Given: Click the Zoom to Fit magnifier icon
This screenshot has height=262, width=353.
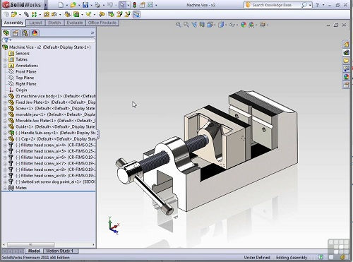Looking at the screenshot, I should click(x=179, y=25).
